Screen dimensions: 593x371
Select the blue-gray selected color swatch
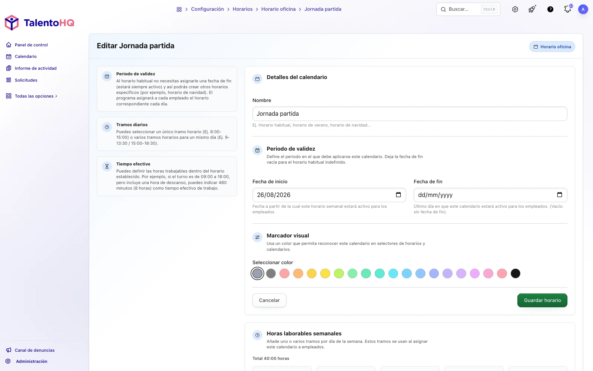pos(257,273)
